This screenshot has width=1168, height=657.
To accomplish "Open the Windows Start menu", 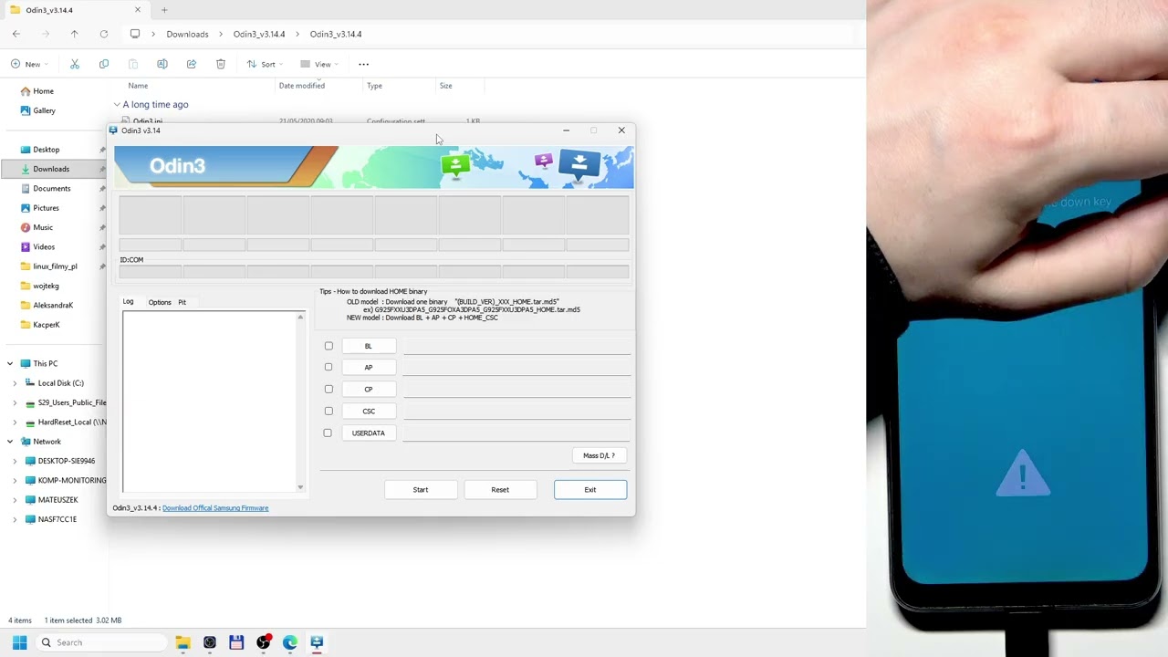I will click(x=19, y=642).
